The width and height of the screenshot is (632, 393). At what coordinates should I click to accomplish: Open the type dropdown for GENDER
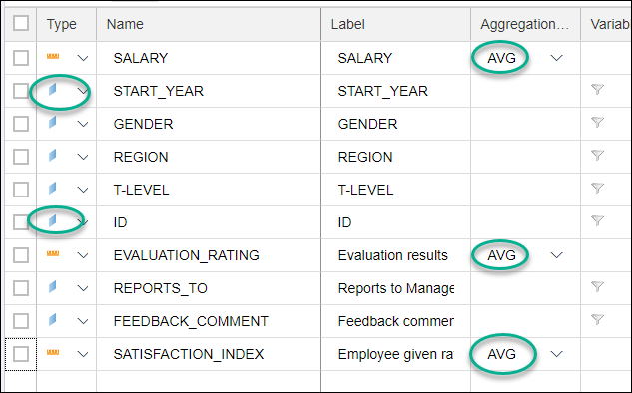83,124
